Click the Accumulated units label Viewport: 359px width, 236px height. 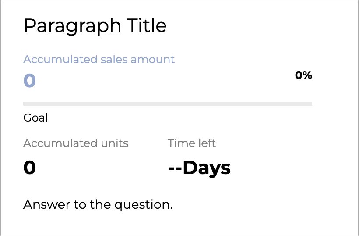76,143
